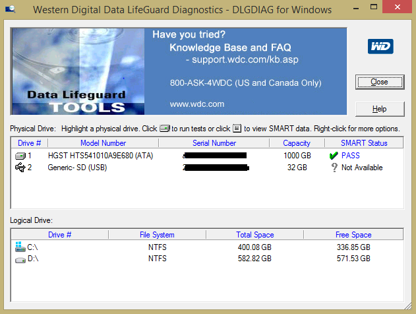Screen dimensions: 416x314
Task: Click the logical Drive # column header
Action: pyautogui.click(x=60, y=235)
